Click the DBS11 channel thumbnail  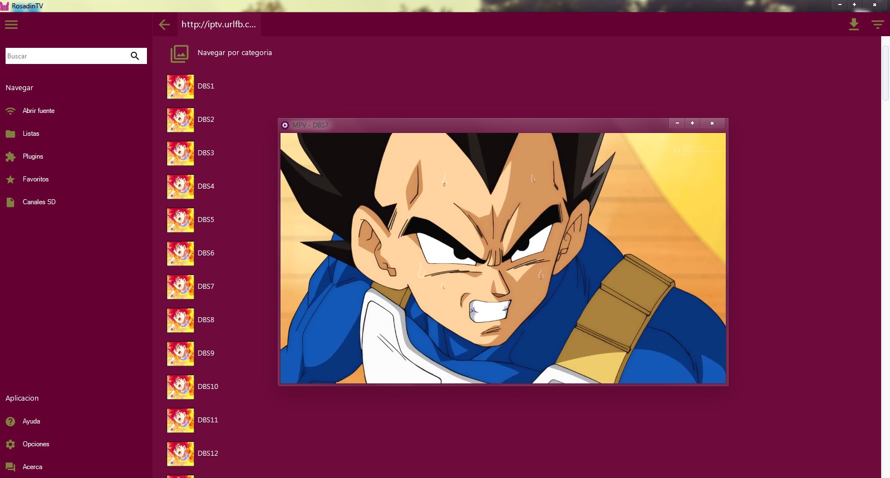[x=180, y=420]
